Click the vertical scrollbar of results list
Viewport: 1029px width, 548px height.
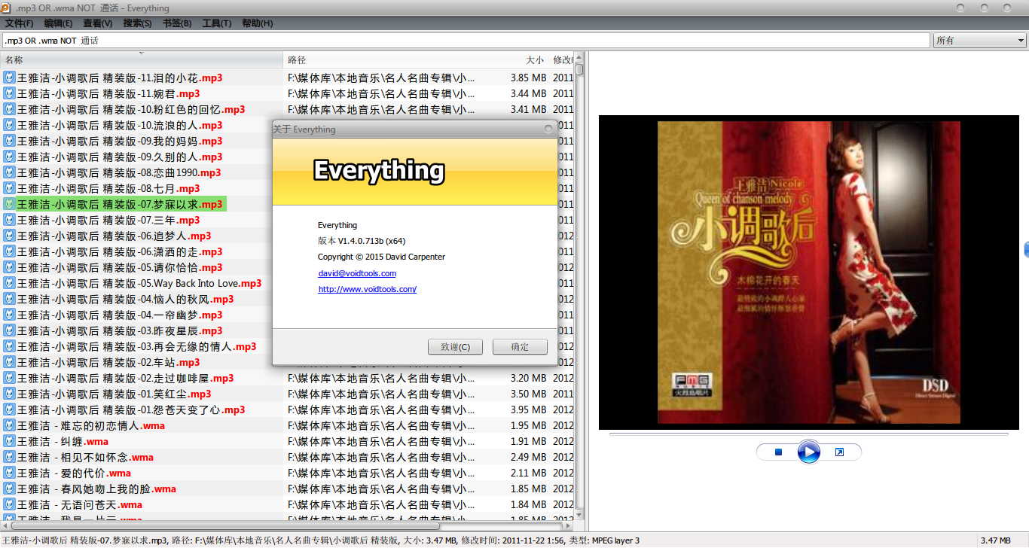[x=579, y=286]
